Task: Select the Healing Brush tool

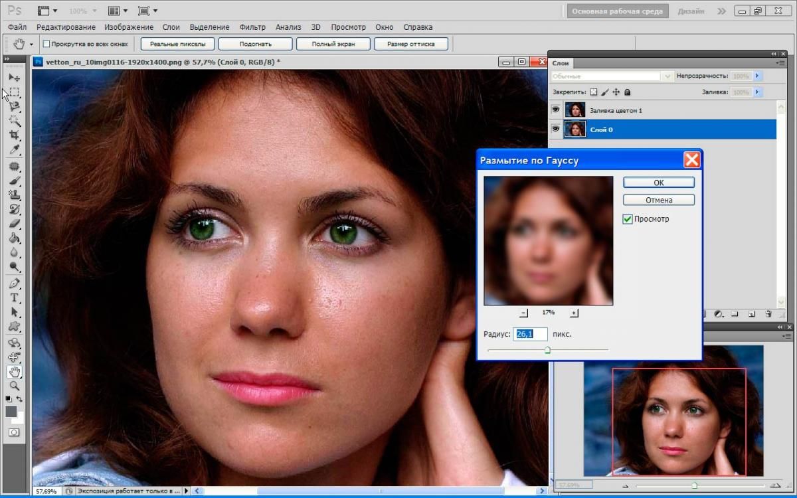Action: click(x=14, y=166)
